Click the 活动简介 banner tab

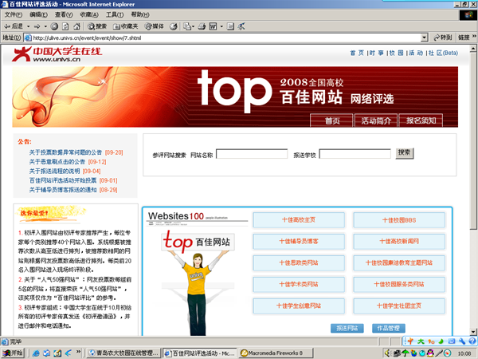coord(376,120)
